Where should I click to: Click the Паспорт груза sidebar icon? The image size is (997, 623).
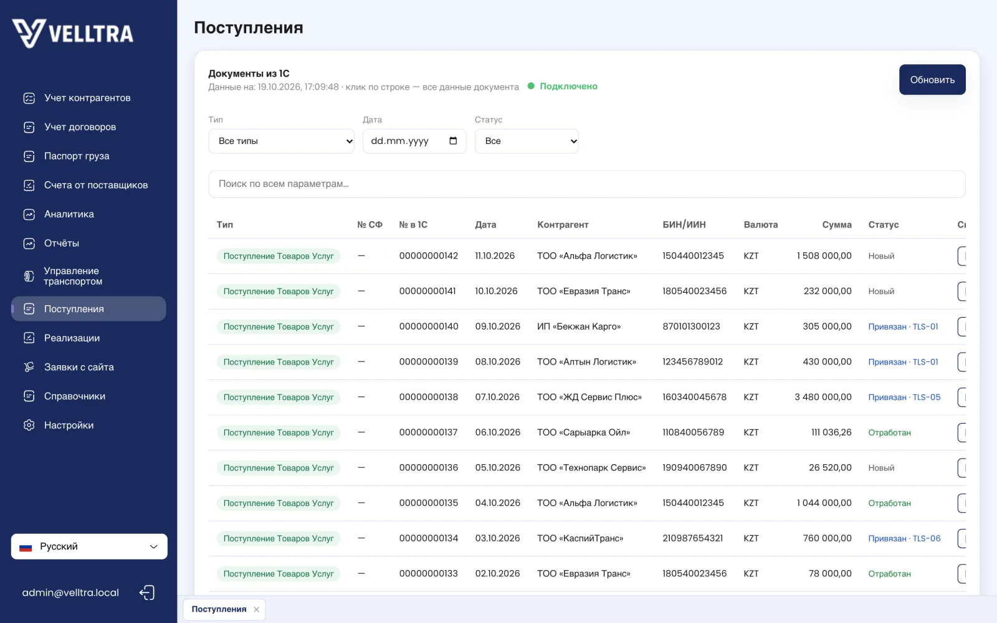click(x=29, y=156)
